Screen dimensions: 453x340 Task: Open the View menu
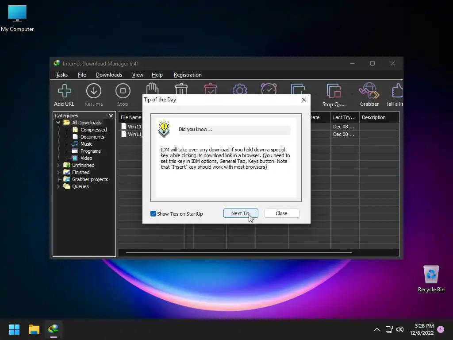pyautogui.click(x=138, y=74)
